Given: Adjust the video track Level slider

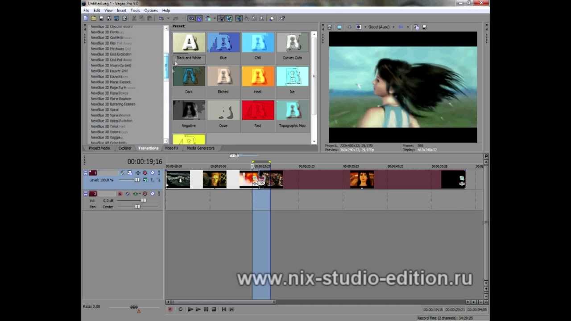Looking at the screenshot, I should 137,180.
